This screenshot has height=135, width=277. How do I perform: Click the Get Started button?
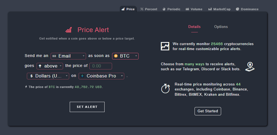click(x=208, y=111)
